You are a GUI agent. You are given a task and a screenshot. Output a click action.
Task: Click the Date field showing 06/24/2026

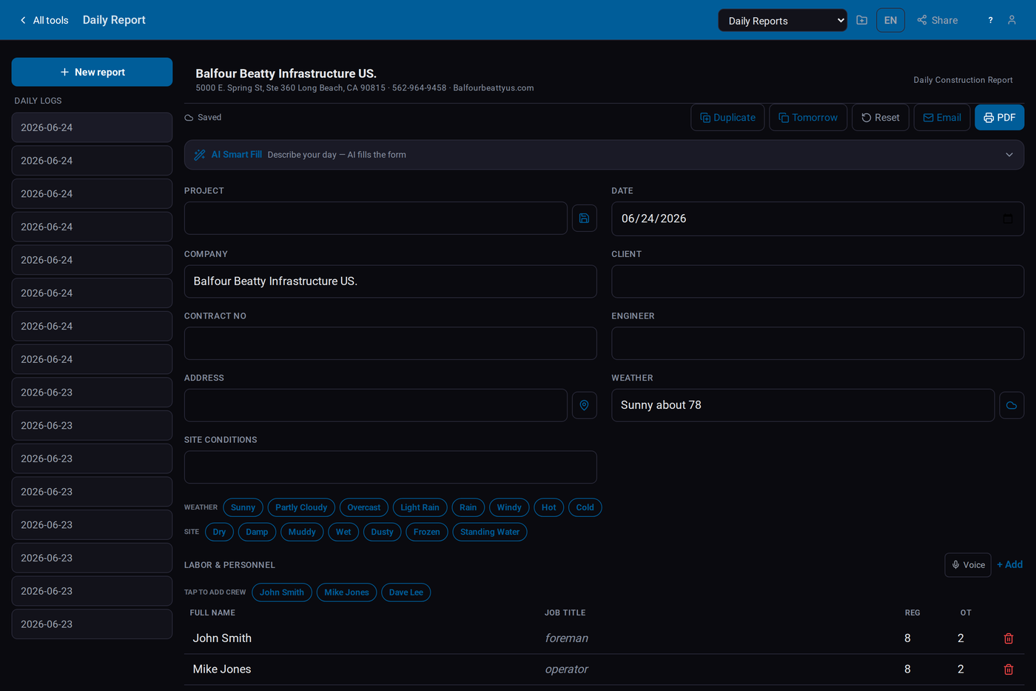818,218
